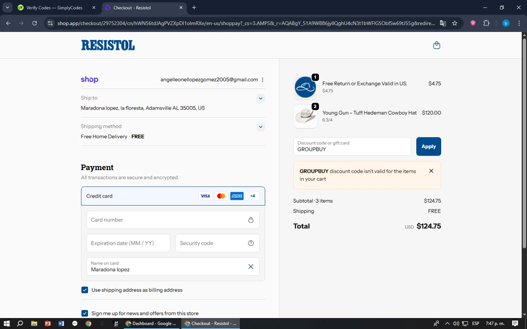This screenshot has width=527, height=329.
Task: Translate this page icon
Action: tap(443, 23)
